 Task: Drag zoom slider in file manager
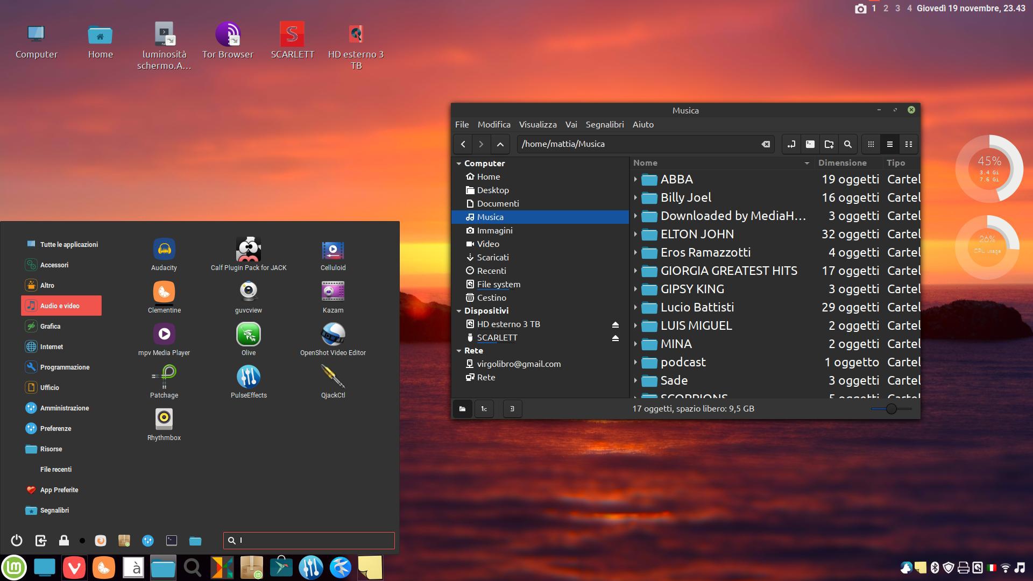893,408
